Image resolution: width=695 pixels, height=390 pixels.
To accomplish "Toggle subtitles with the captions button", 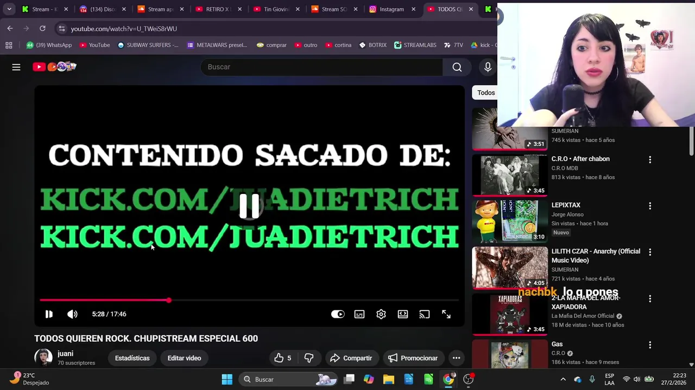I will (x=359, y=314).
